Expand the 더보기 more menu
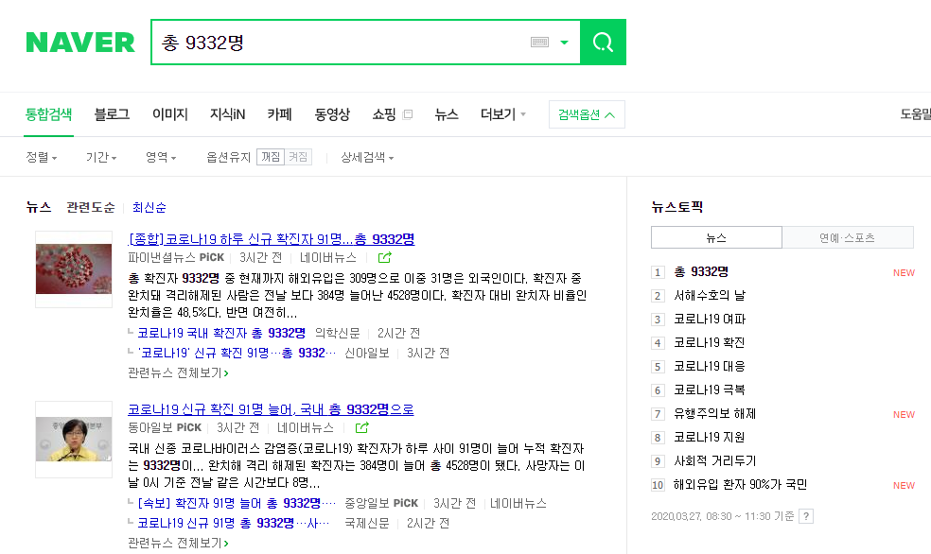Image resolution: width=931 pixels, height=554 pixels. (x=503, y=114)
